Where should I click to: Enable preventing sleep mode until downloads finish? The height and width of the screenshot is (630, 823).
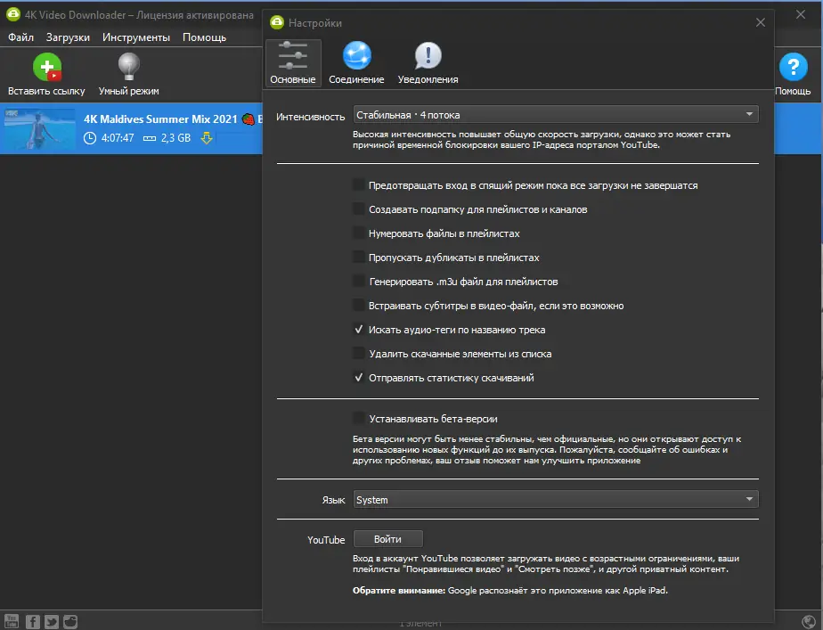358,184
